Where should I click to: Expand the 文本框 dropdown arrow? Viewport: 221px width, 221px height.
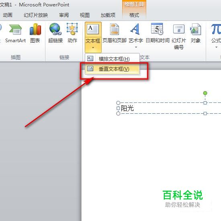pyautogui.click(x=93, y=48)
